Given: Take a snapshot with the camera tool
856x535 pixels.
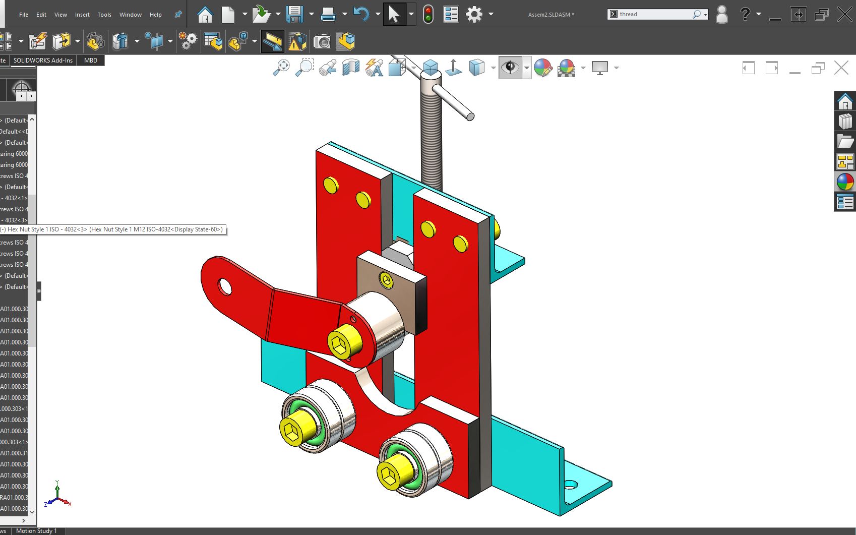Looking at the screenshot, I should (x=323, y=41).
